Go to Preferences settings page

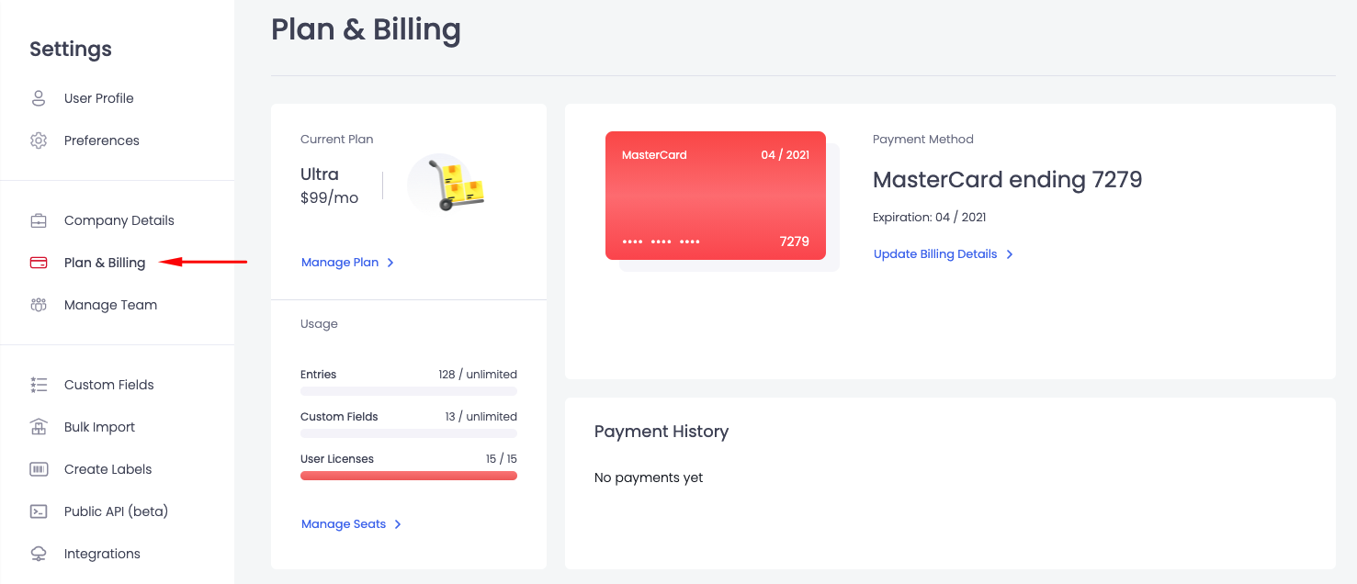102,140
